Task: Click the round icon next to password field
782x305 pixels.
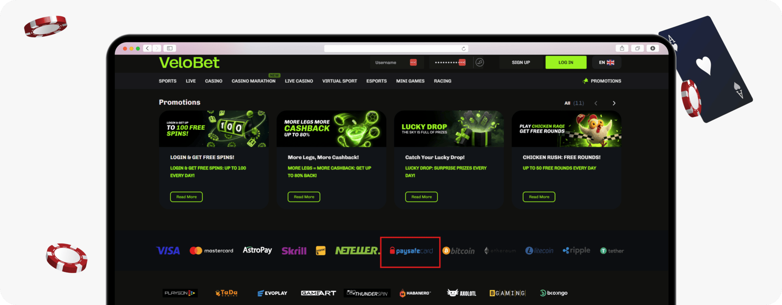Action: [480, 63]
